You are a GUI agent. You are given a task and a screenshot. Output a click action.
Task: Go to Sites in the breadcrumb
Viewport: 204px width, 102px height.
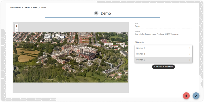click(35, 8)
